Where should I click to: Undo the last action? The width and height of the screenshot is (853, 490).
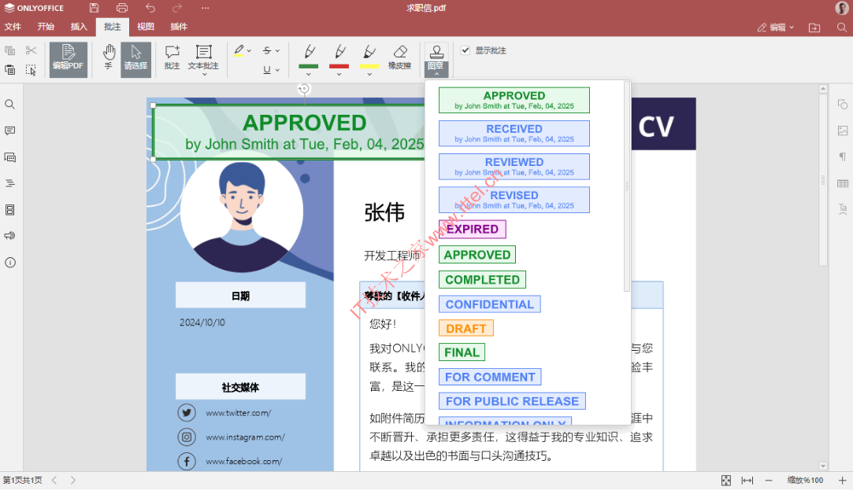150,8
